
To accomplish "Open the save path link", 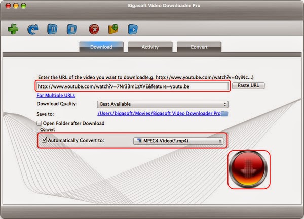I will click(159, 113).
